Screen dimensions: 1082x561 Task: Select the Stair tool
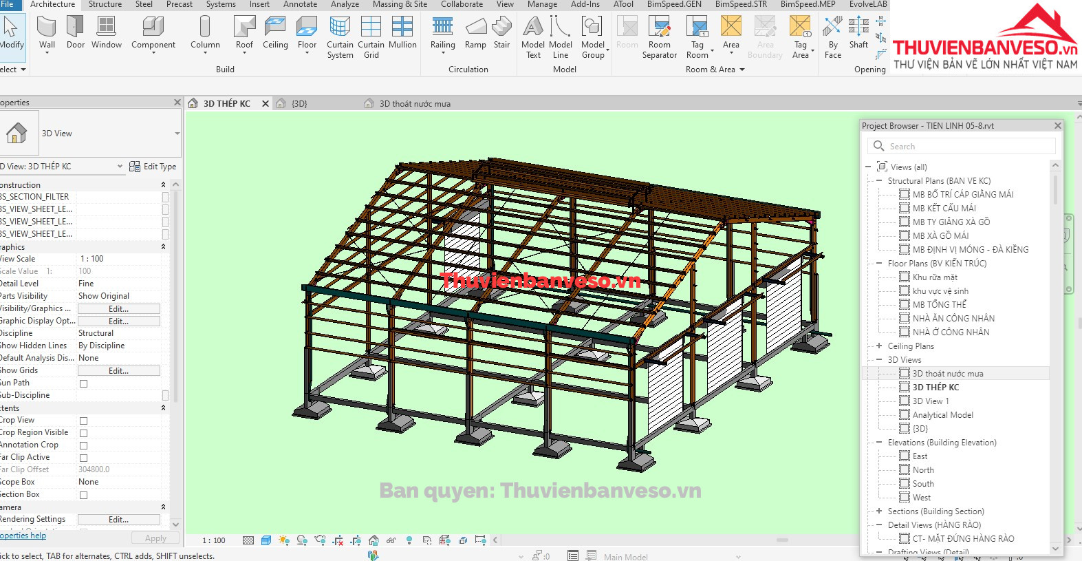[x=501, y=32]
